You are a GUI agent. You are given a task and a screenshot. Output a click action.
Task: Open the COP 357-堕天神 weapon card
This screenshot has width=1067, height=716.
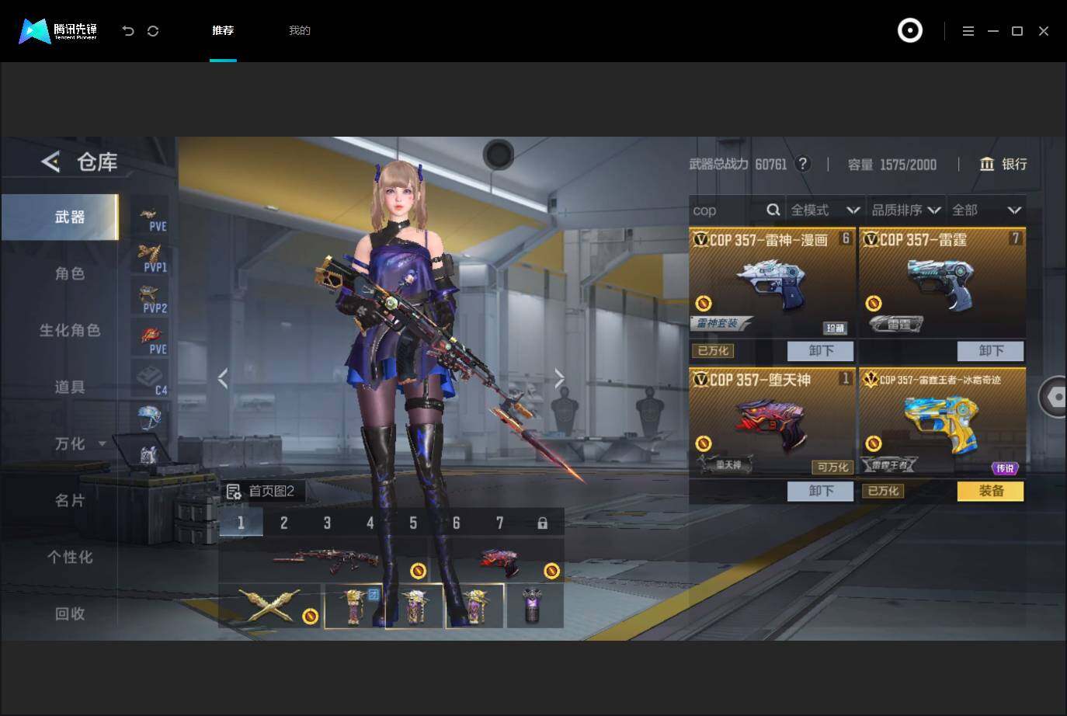pos(772,422)
